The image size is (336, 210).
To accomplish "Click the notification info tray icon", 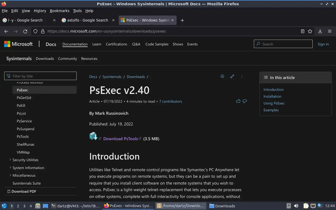I will 319,206.
